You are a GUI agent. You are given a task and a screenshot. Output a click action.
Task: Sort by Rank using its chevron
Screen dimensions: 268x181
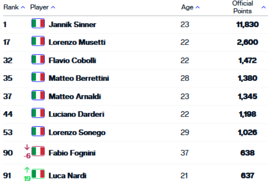coord(23,7)
